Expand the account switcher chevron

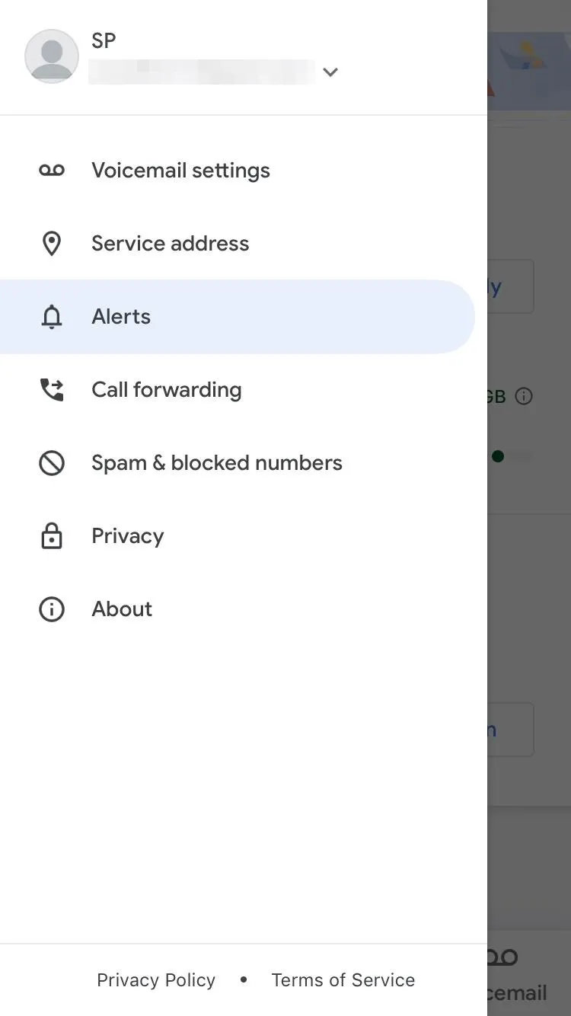[x=330, y=72]
